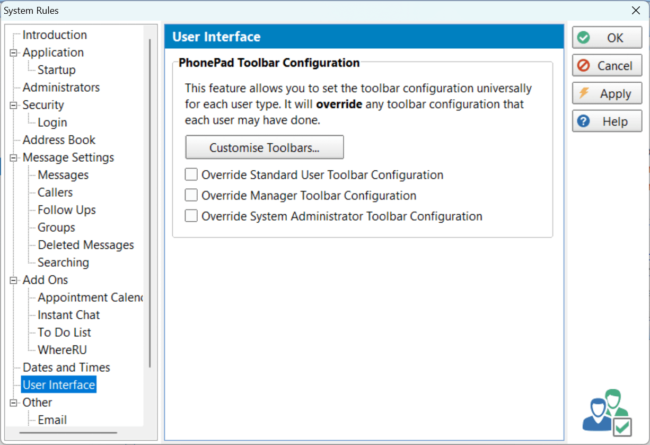This screenshot has width=650, height=445.
Task: Click the tree's horizontal scrollbar
Action: [x=68, y=433]
